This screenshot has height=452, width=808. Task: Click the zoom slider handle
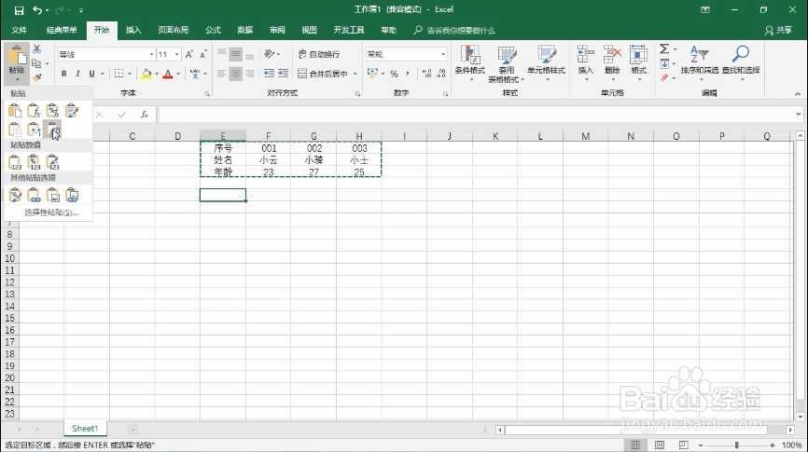tap(736, 445)
